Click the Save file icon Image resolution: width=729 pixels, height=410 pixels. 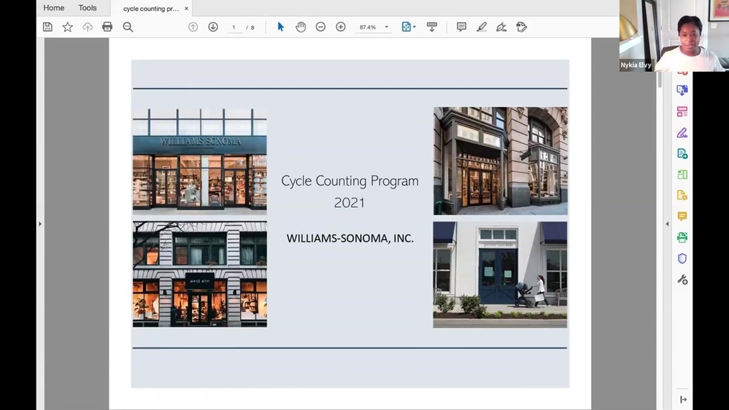47,27
